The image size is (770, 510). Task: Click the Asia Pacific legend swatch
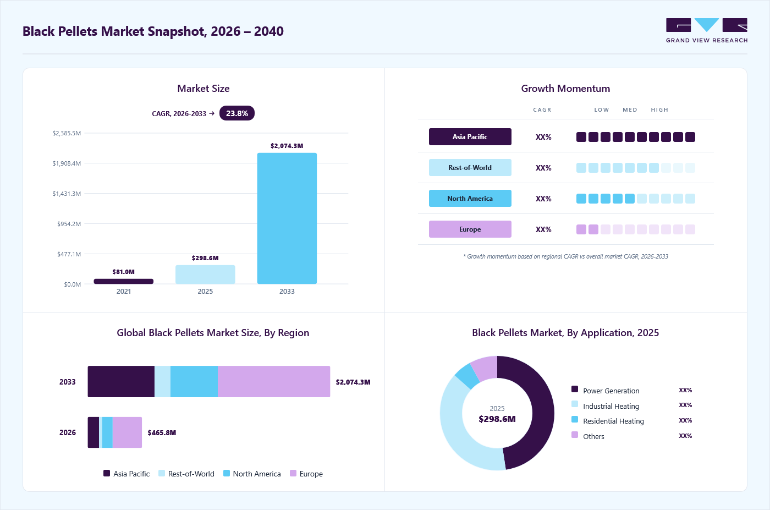click(x=107, y=473)
